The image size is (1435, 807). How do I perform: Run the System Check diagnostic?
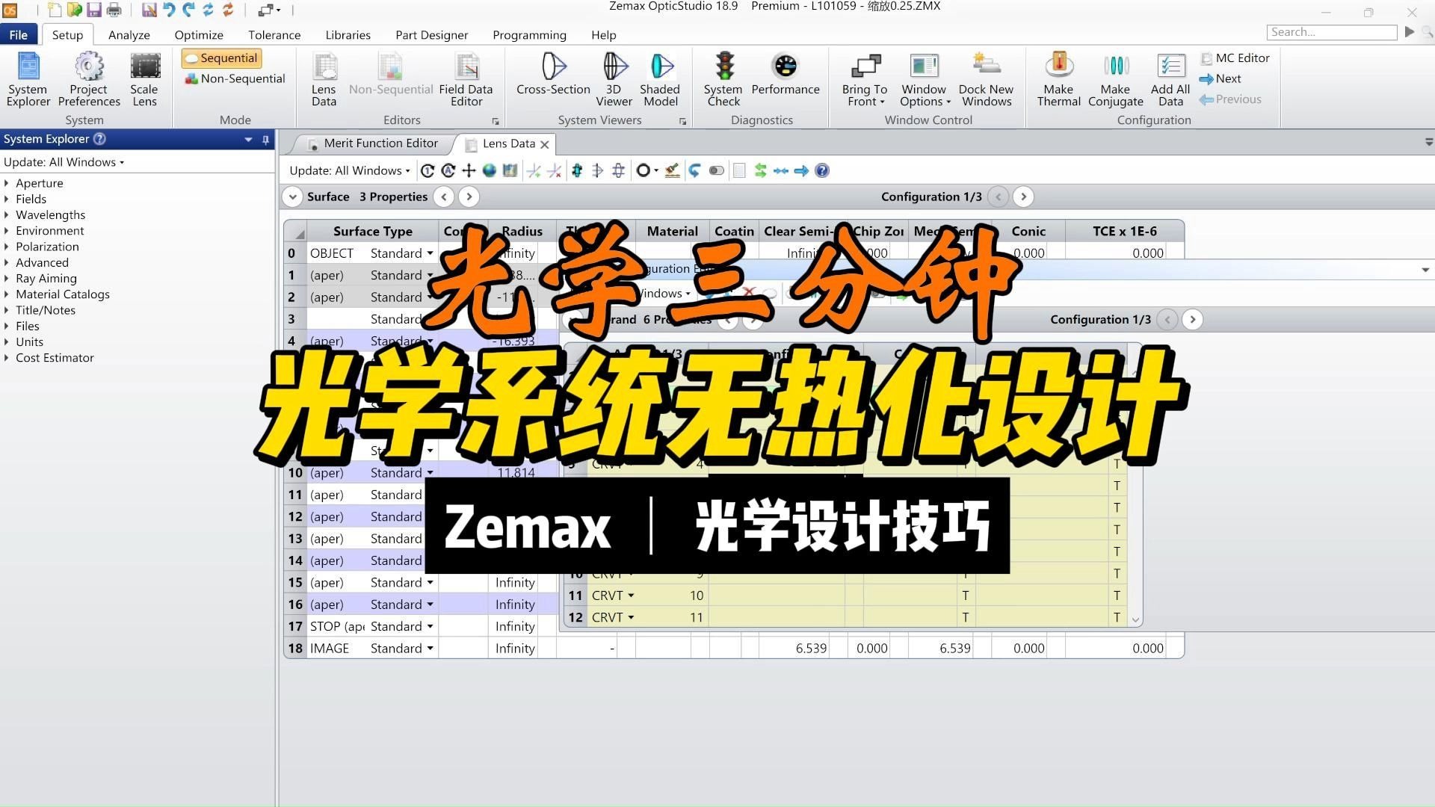point(722,78)
